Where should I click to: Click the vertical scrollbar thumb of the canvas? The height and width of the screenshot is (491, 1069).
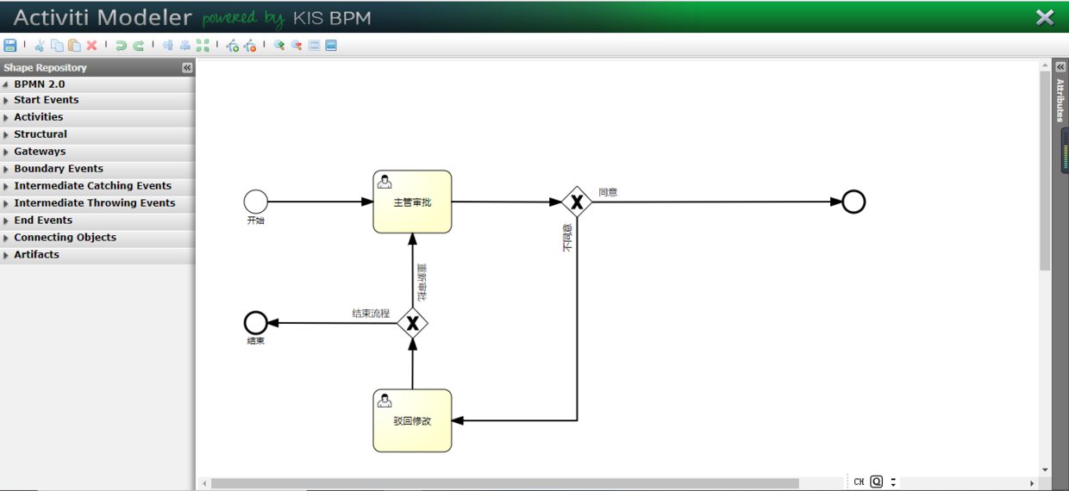coord(1045,171)
